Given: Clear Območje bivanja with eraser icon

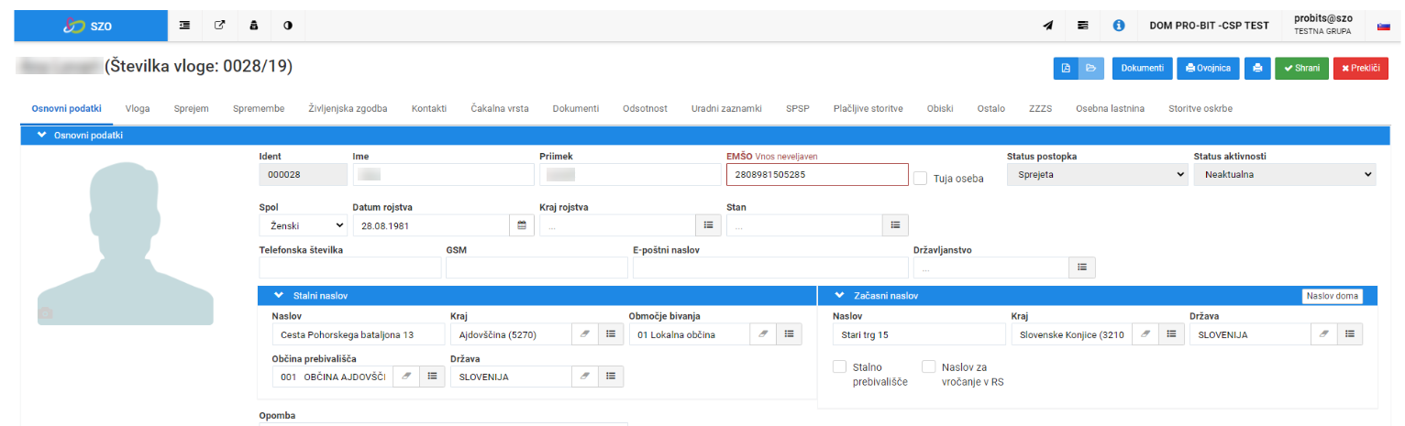Looking at the screenshot, I should [763, 334].
